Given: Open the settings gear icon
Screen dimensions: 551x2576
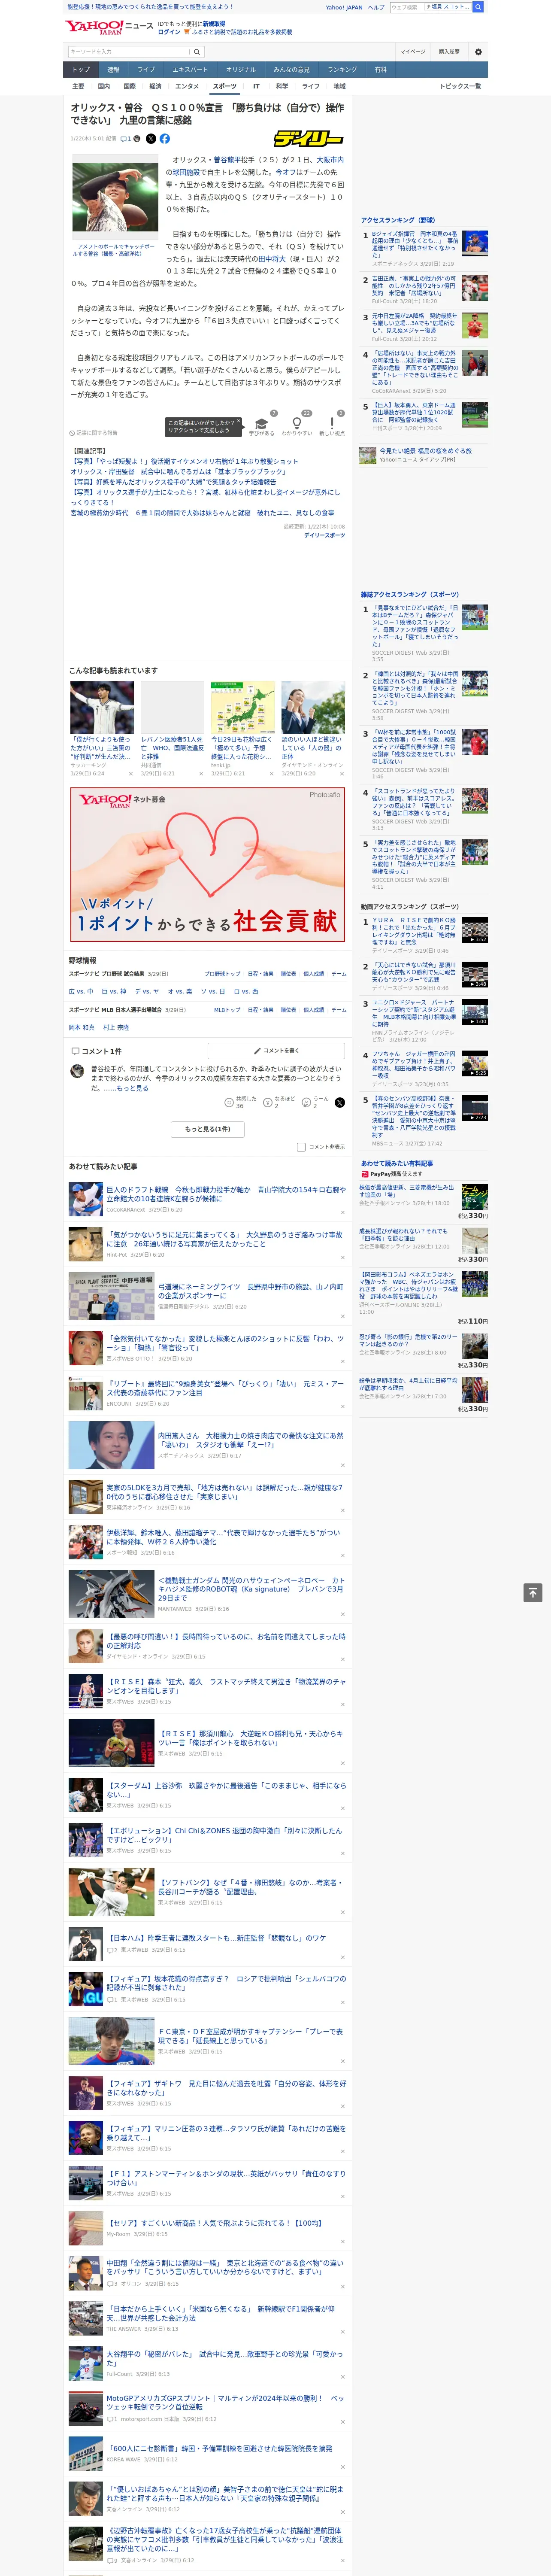Looking at the screenshot, I should point(478,52).
